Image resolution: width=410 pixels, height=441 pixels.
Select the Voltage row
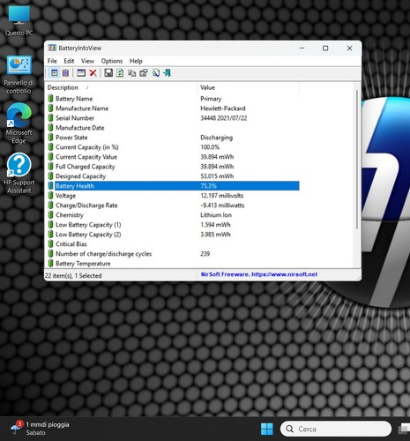(174, 196)
